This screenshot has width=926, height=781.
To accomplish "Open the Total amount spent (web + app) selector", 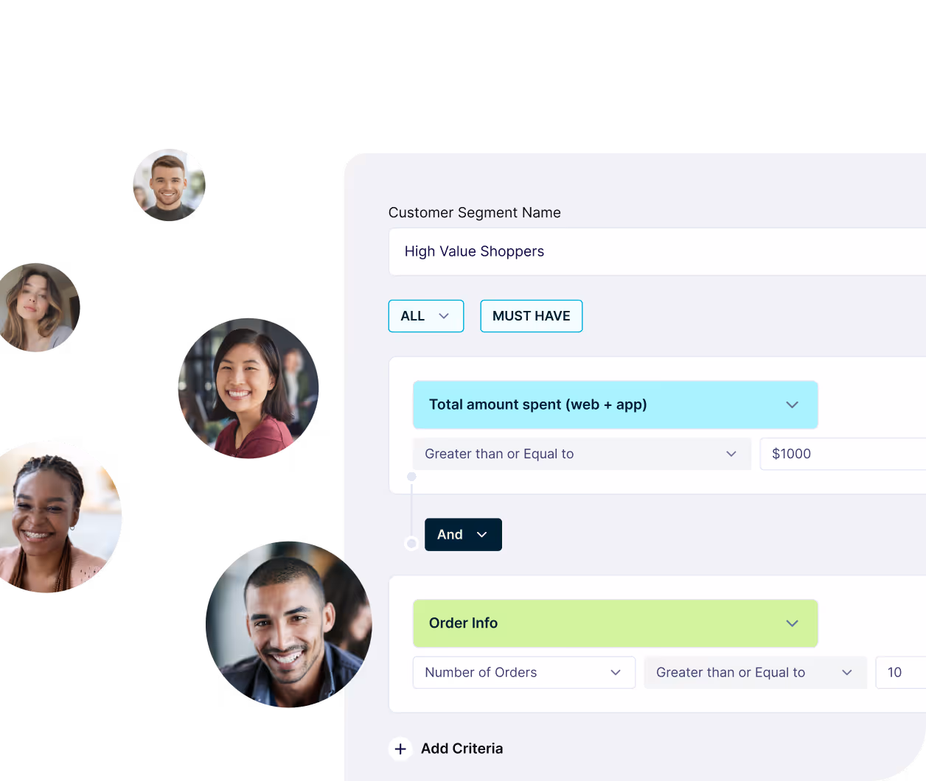I will pyautogui.click(x=616, y=404).
